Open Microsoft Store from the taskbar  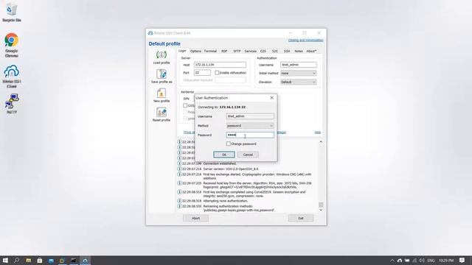(x=39, y=260)
